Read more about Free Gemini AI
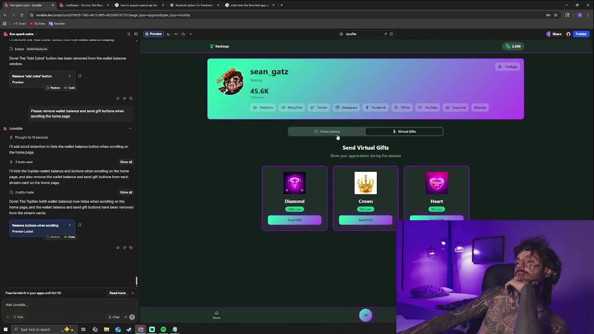Image resolution: width=594 pixels, height=334 pixels. 117,293
